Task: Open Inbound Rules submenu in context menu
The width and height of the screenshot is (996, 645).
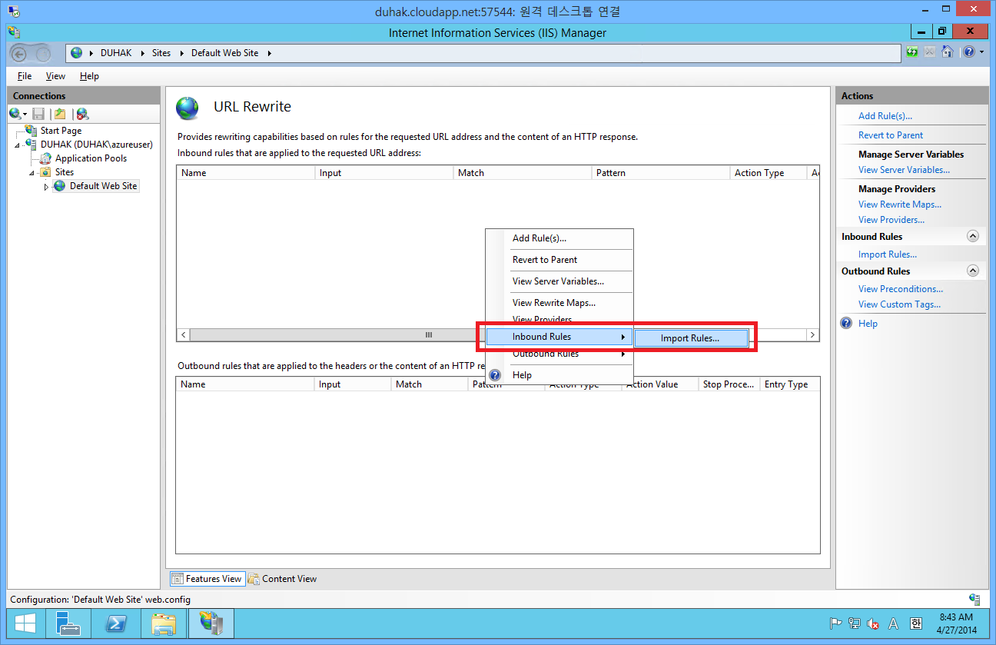Action: 559,337
